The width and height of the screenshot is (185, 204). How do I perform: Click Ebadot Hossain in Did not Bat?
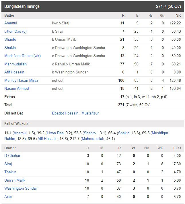[x=65, y=113]
